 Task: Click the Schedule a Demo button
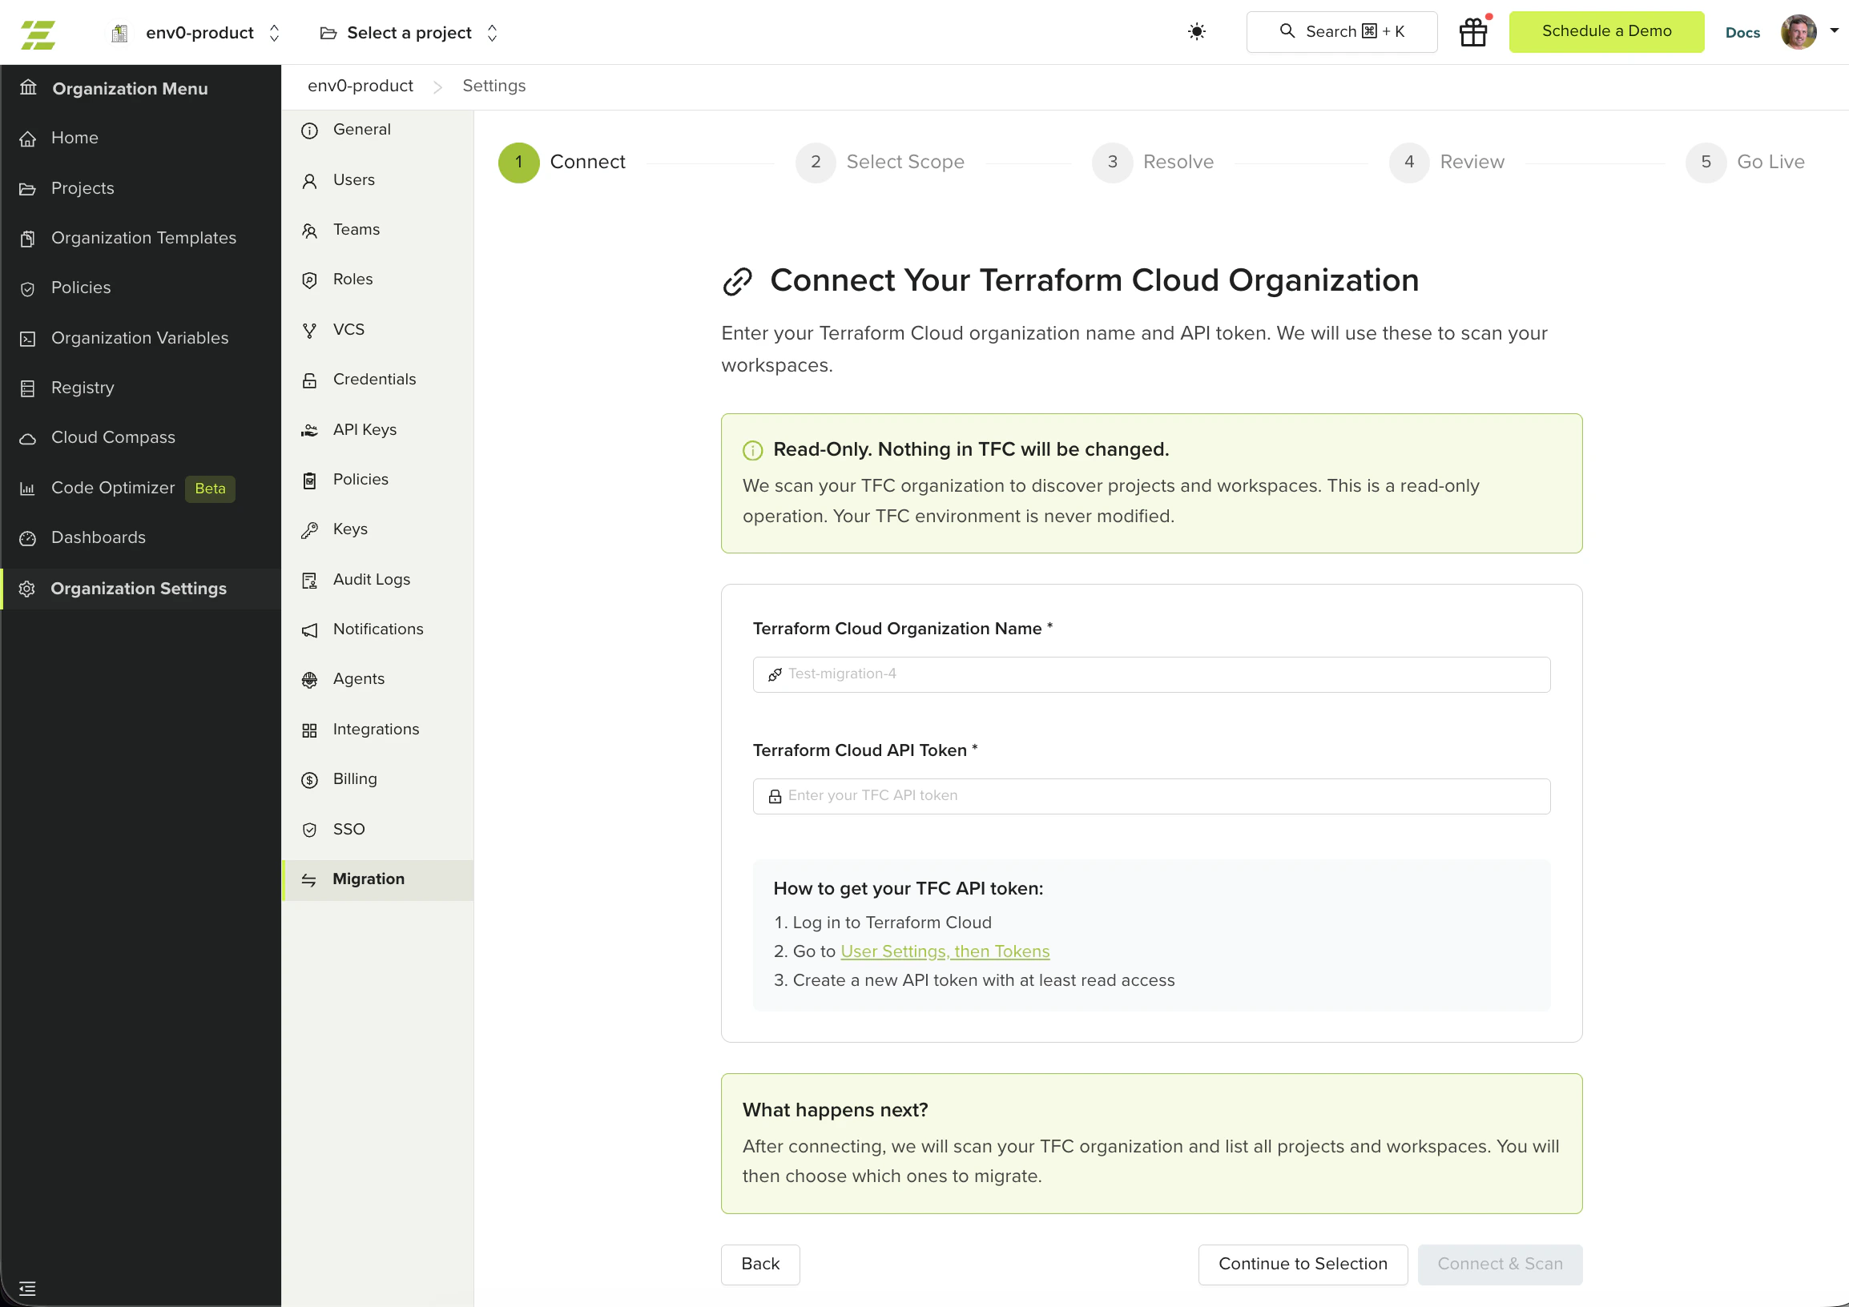[1605, 31]
